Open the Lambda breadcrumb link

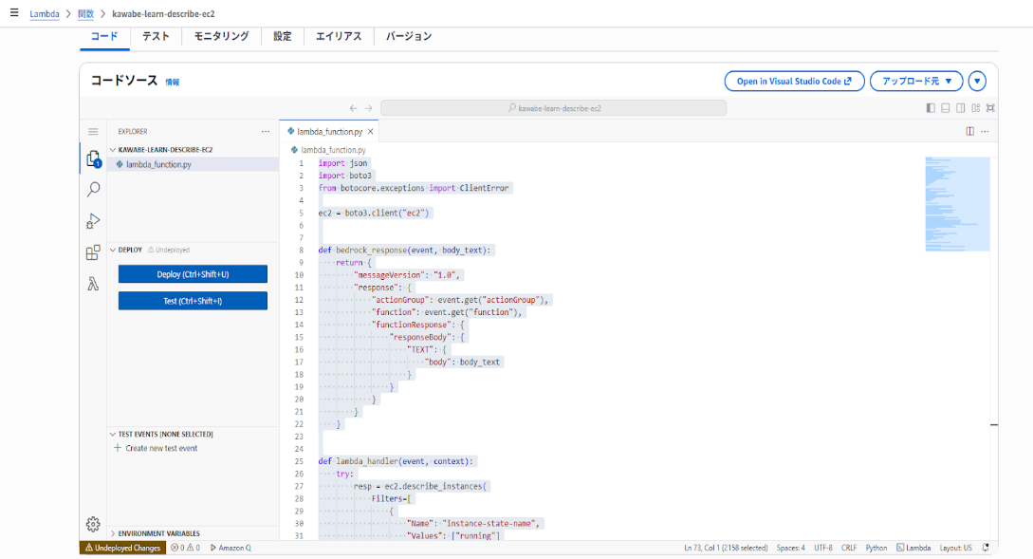(x=45, y=14)
